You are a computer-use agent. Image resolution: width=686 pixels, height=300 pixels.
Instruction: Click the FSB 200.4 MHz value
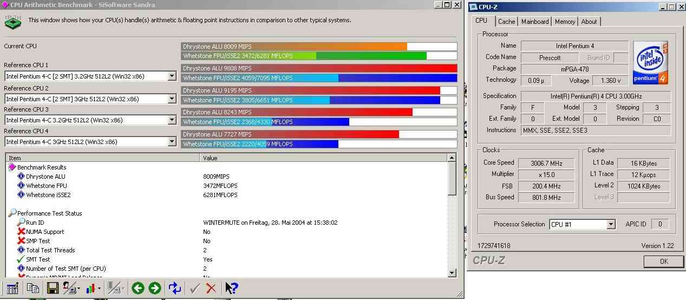pyautogui.click(x=545, y=186)
